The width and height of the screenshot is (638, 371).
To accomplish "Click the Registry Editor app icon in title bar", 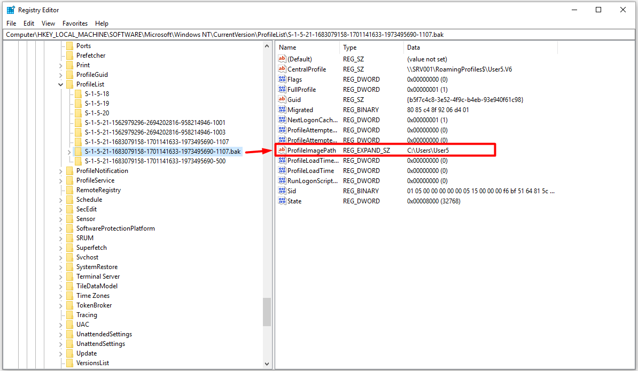I will pyautogui.click(x=11, y=10).
